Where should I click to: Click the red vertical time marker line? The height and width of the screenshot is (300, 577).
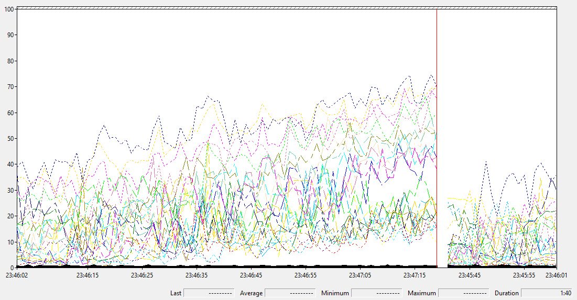click(x=437, y=138)
